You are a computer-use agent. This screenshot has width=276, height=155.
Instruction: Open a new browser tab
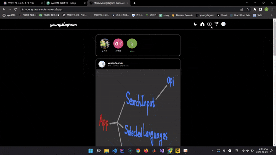[x=134, y=3]
